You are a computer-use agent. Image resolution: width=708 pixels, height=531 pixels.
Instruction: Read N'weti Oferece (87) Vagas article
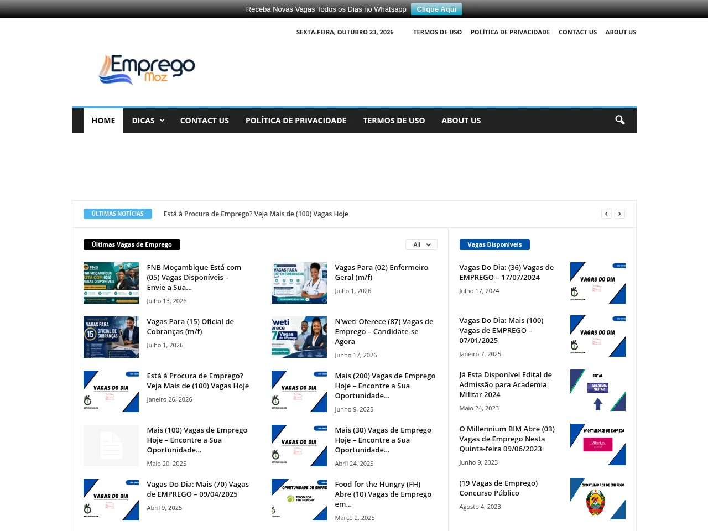384,331
